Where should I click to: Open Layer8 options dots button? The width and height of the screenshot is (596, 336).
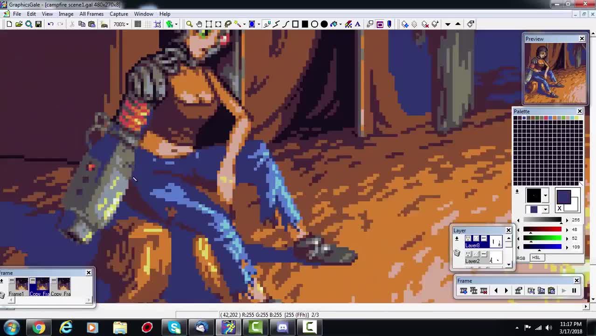[484, 238]
